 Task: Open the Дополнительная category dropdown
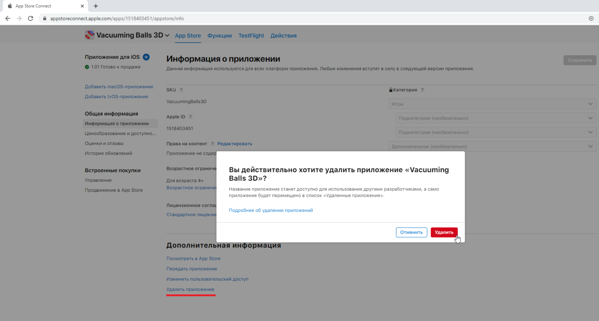point(493,146)
